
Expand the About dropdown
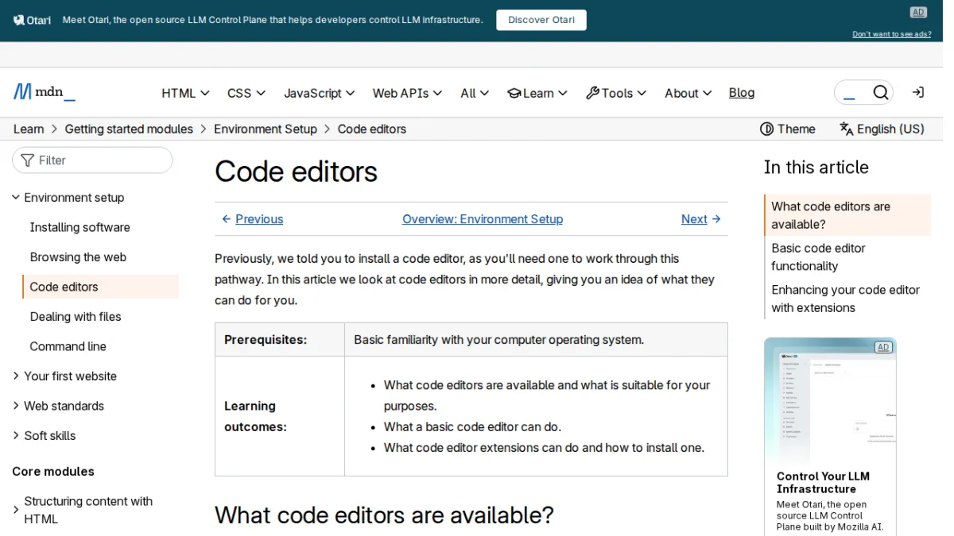coord(688,93)
